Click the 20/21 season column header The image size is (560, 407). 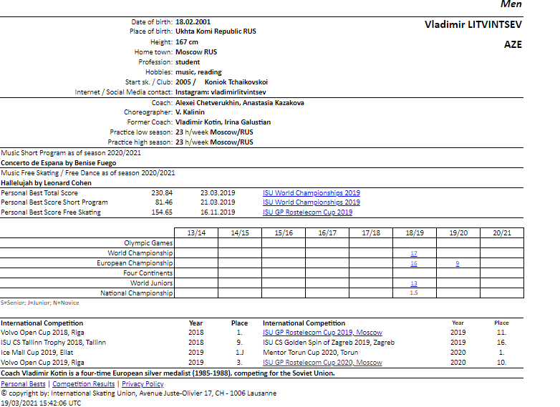coord(501,232)
